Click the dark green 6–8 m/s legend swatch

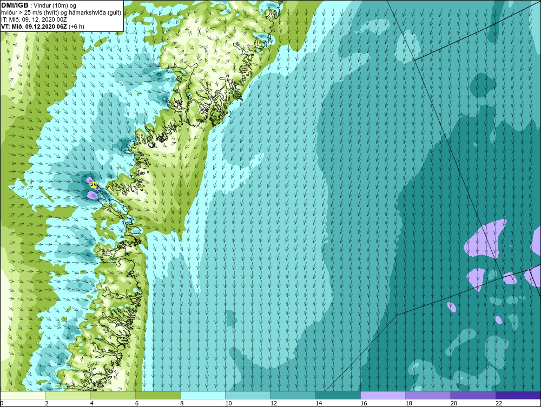(157, 395)
